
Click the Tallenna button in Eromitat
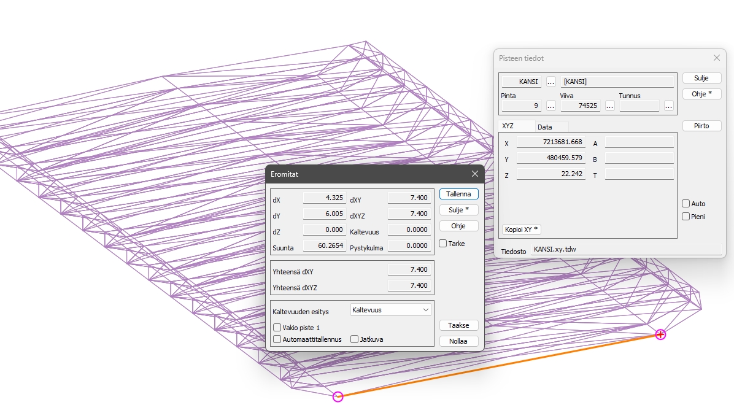pos(458,194)
